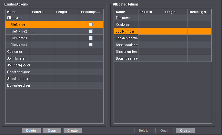
Task: Click Pattern column header in Existing tokens
Action: pos(42,12)
